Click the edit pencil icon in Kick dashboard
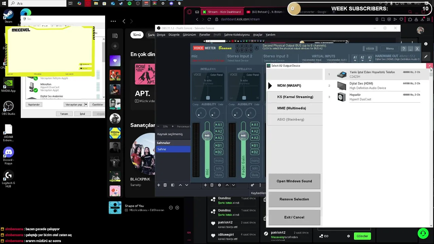 pyautogui.click(x=426, y=57)
